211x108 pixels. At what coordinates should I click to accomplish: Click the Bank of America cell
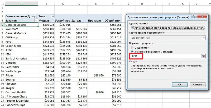click(x=22, y=58)
